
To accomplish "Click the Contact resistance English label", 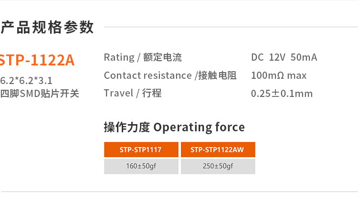I will 147,75.
